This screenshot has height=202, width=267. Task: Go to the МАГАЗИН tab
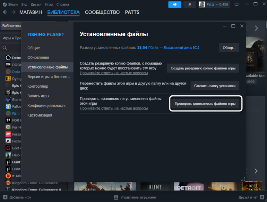(31, 12)
